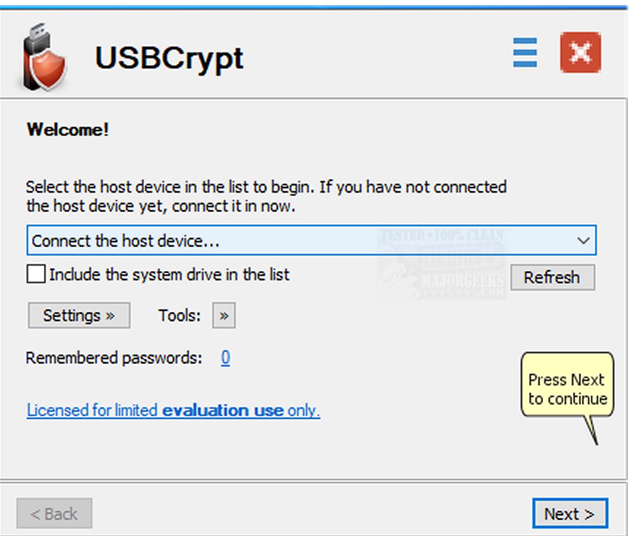Click the < Back button
Screen dimensions: 630x536
click(x=54, y=514)
